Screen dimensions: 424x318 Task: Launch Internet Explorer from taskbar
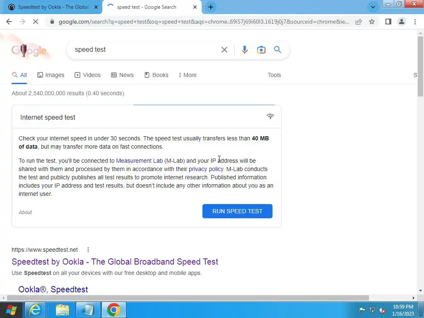(36, 310)
